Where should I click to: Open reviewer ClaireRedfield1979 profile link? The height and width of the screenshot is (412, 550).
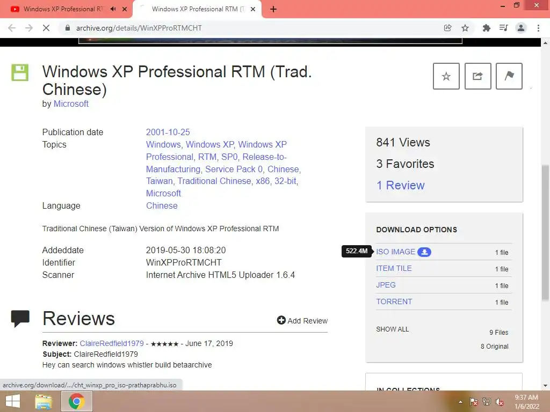pyautogui.click(x=112, y=344)
